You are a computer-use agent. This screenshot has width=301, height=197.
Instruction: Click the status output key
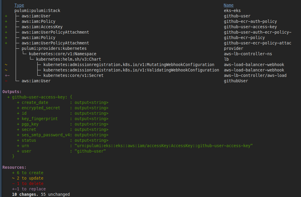tap(29, 140)
